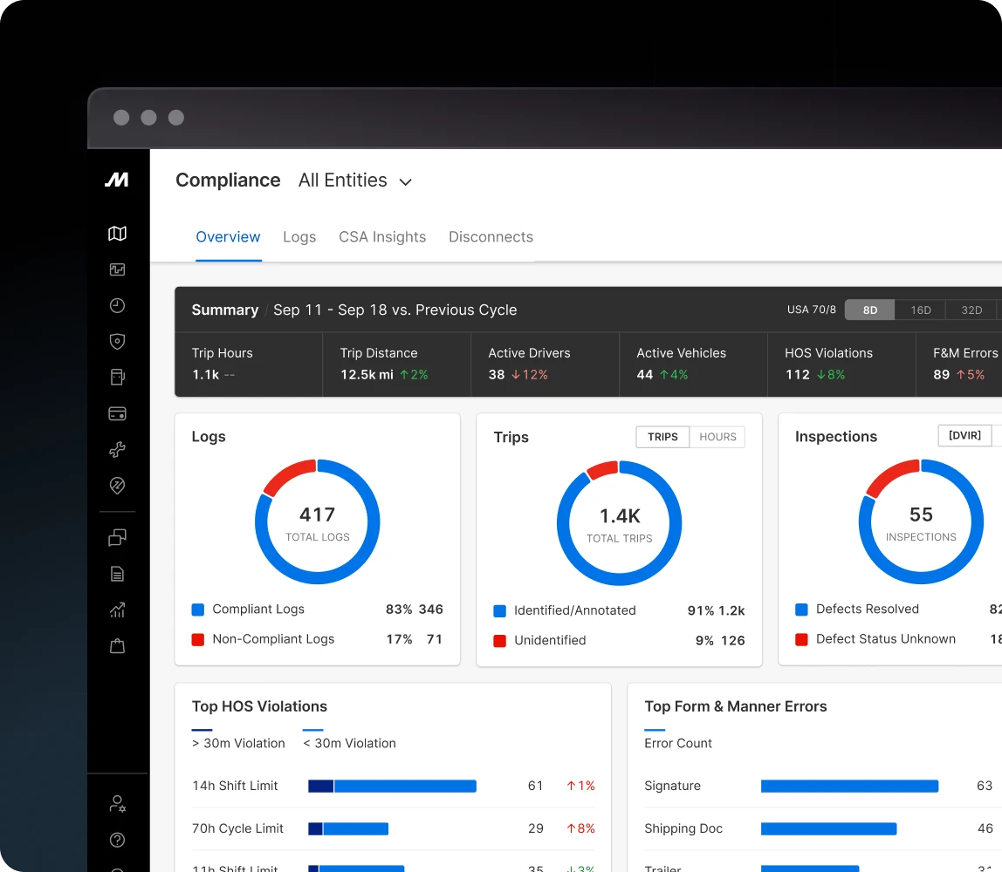Image resolution: width=1002 pixels, height=872 pixels.
Task: Go to the Disconnects tab
Action: coord(491,237)
